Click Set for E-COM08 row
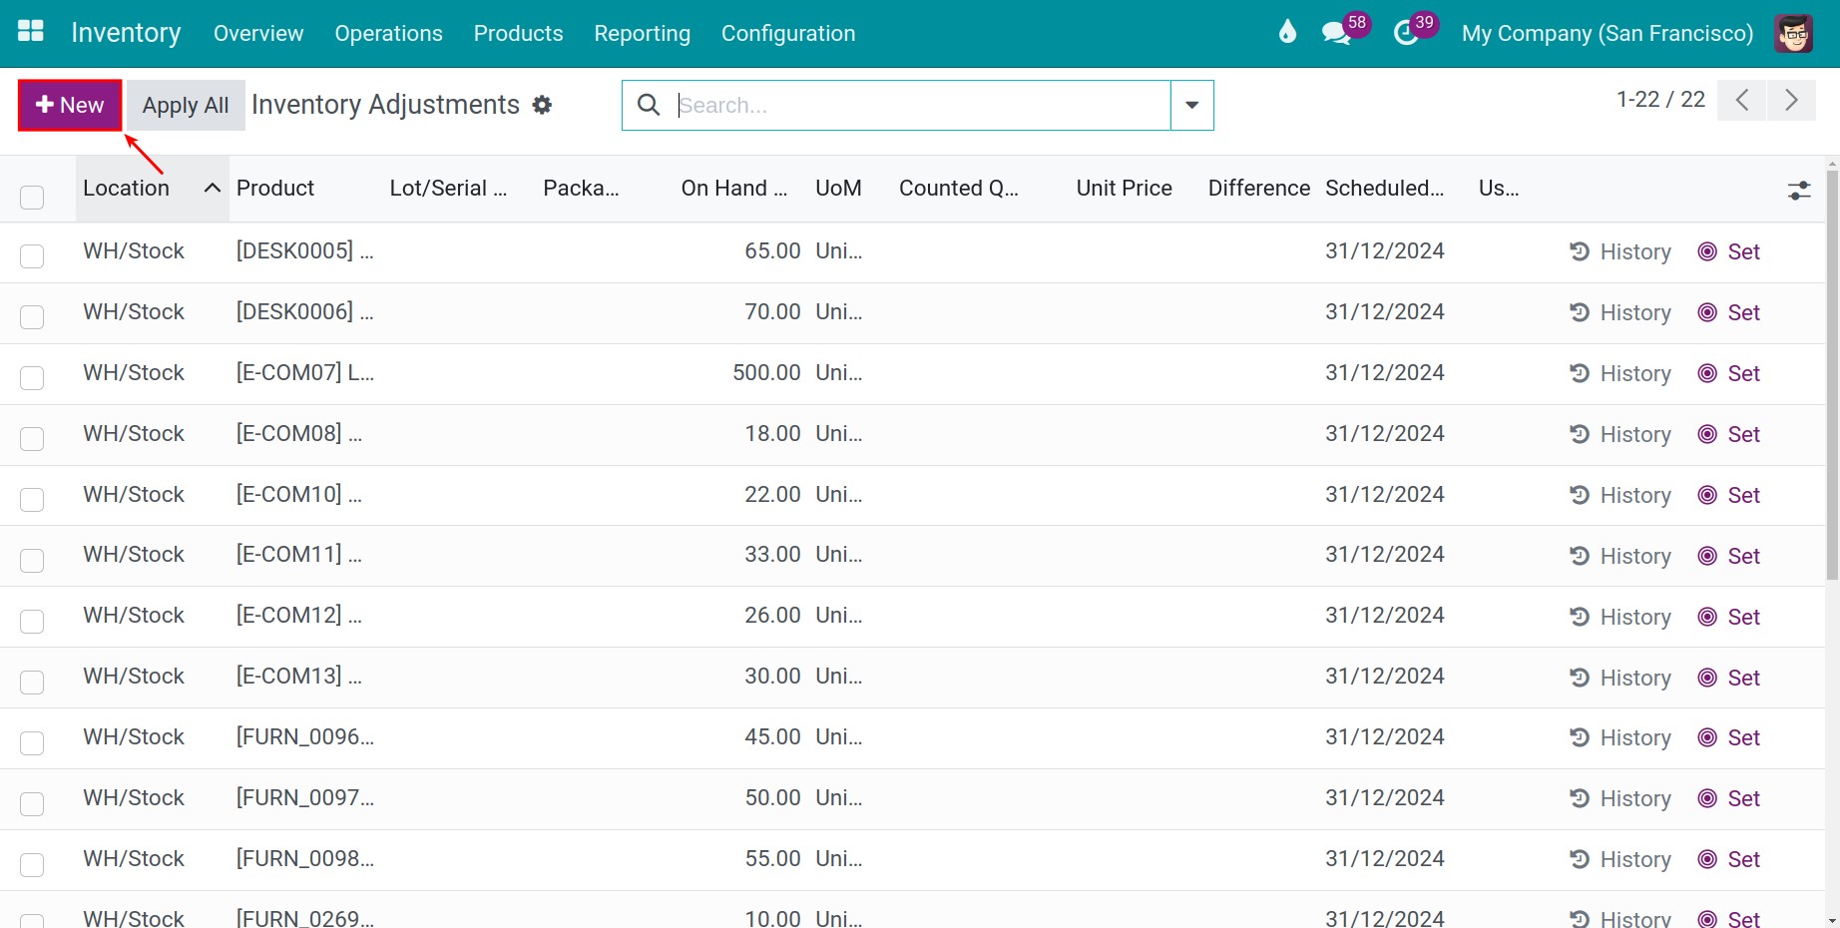The width and height of the screenshot is (1840, 928). pos(1729,434)
